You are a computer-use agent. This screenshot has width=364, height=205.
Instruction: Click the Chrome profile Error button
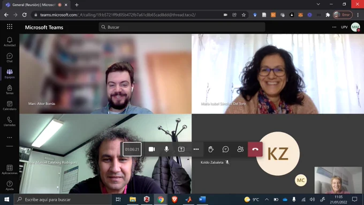point(343,15)
